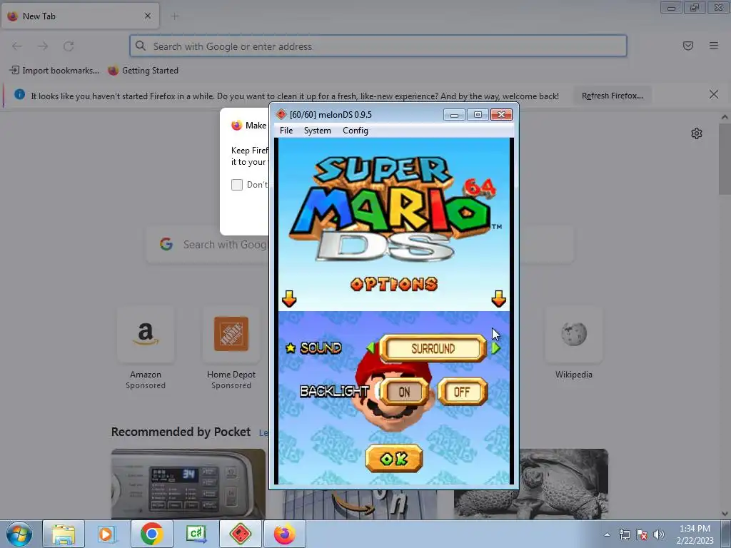Switch to melonDS on the taskbar
731x548 pixels.
click(240, 534)
